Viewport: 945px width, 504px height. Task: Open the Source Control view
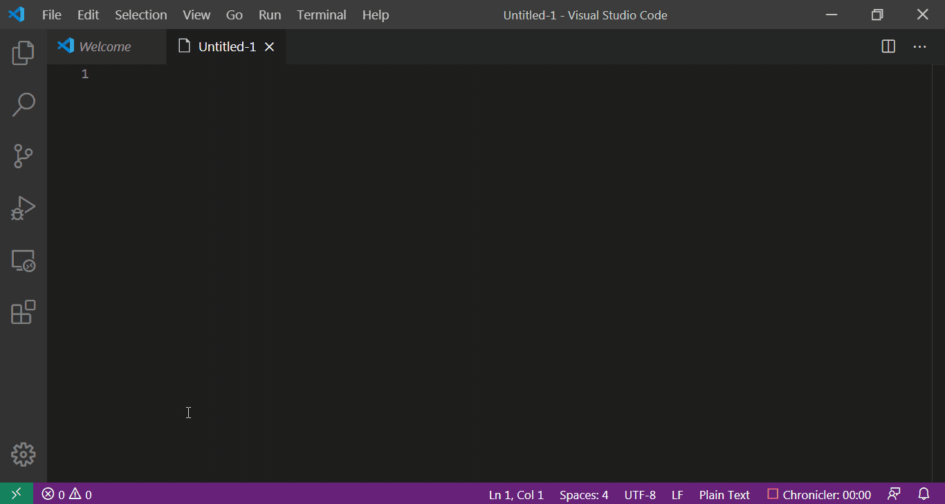(x=24, y=156)
